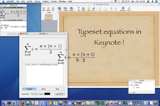160x106 pixels.
Task: Click the Clear history button
Action: [13, 34]
